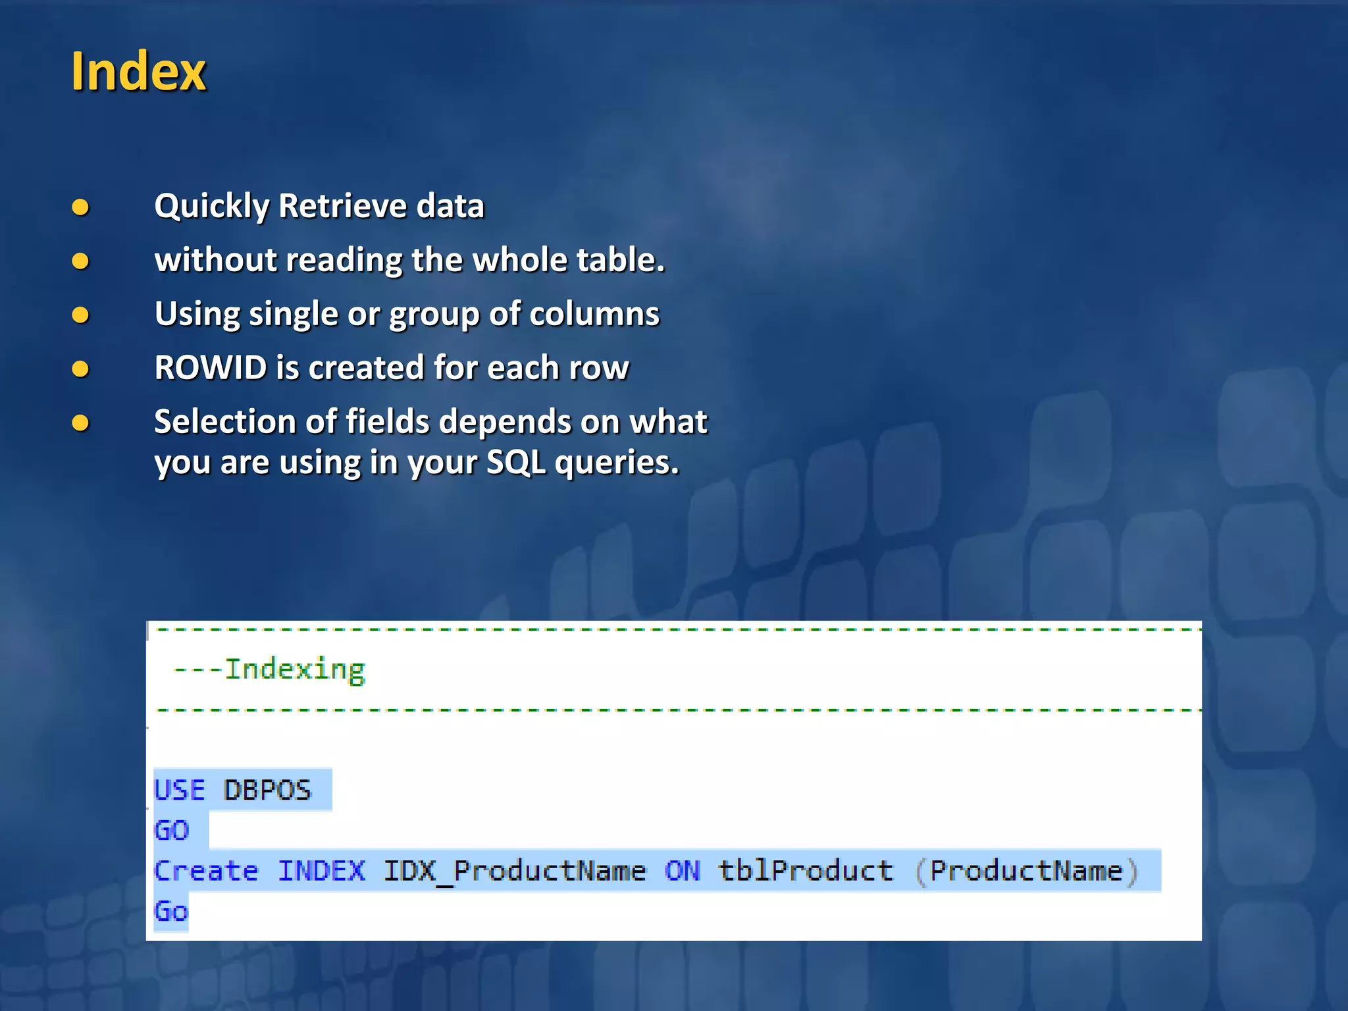Select 'ROWID is created for each row'

[392, 367]
